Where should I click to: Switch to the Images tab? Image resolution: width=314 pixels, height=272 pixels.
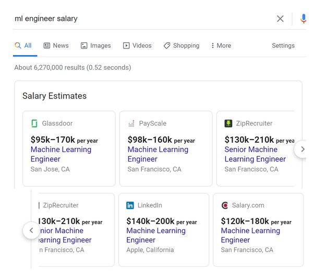click(x=96, y=46)
